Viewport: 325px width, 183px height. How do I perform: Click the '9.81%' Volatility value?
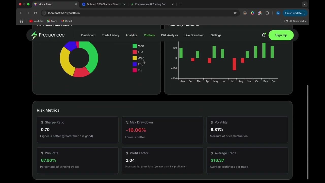217,130
